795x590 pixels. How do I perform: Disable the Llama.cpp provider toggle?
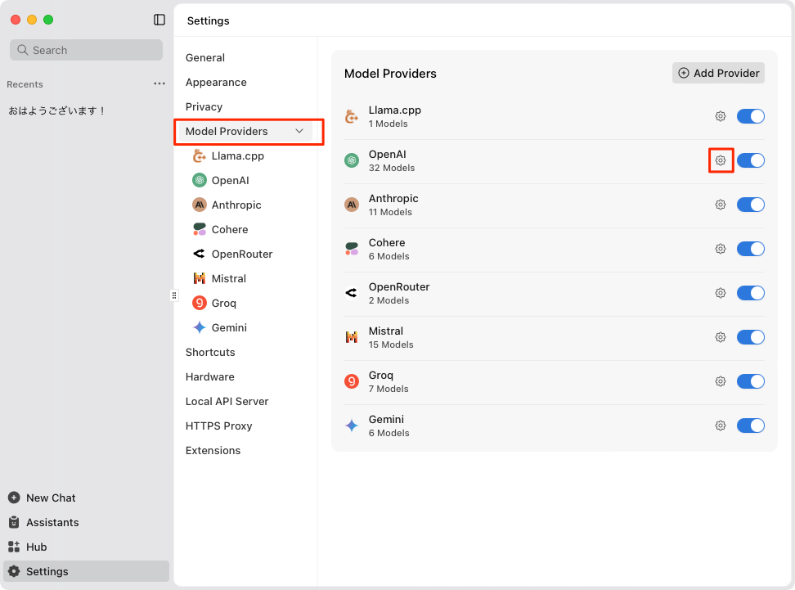tap(750, 116)
